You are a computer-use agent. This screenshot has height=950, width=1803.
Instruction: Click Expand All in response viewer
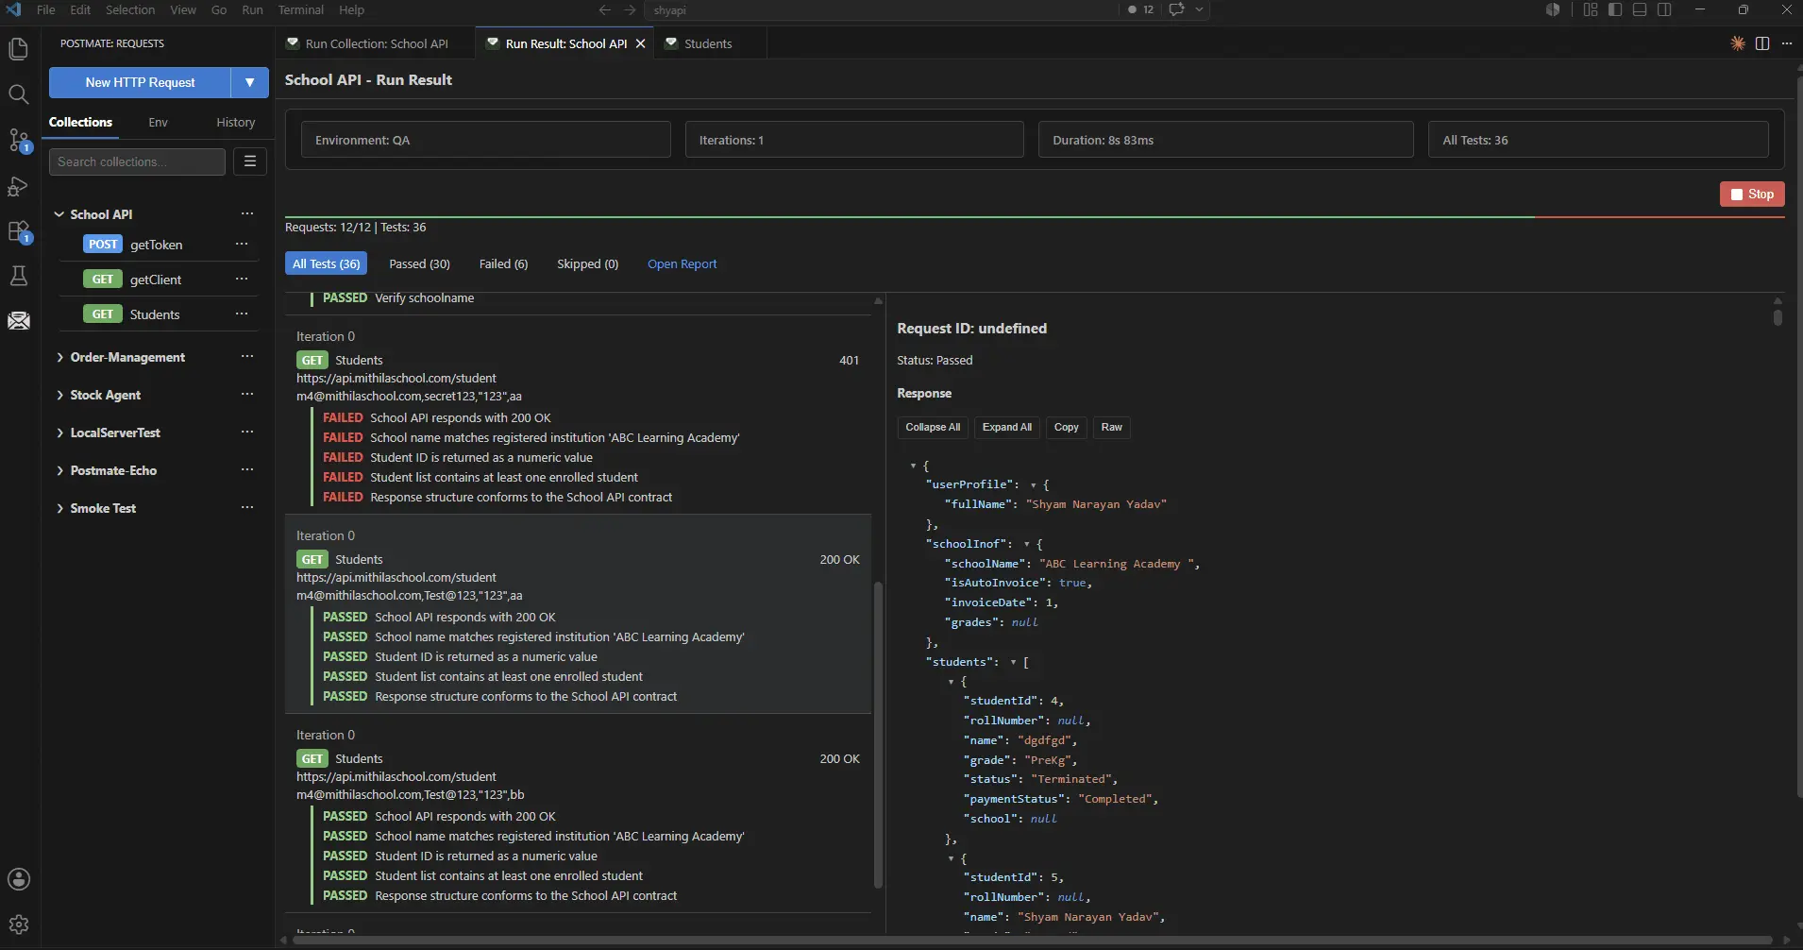click(1006, 427)
